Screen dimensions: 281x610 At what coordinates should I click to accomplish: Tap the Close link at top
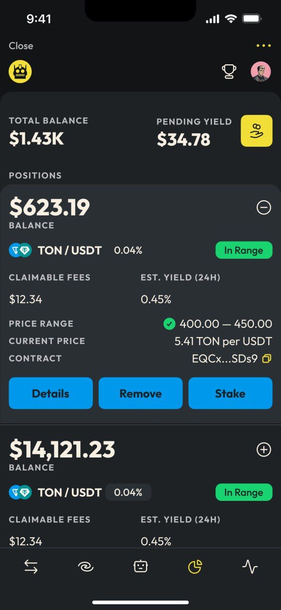[21, 46]
